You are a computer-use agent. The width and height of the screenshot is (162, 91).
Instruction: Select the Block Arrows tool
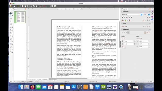[11, 41]
